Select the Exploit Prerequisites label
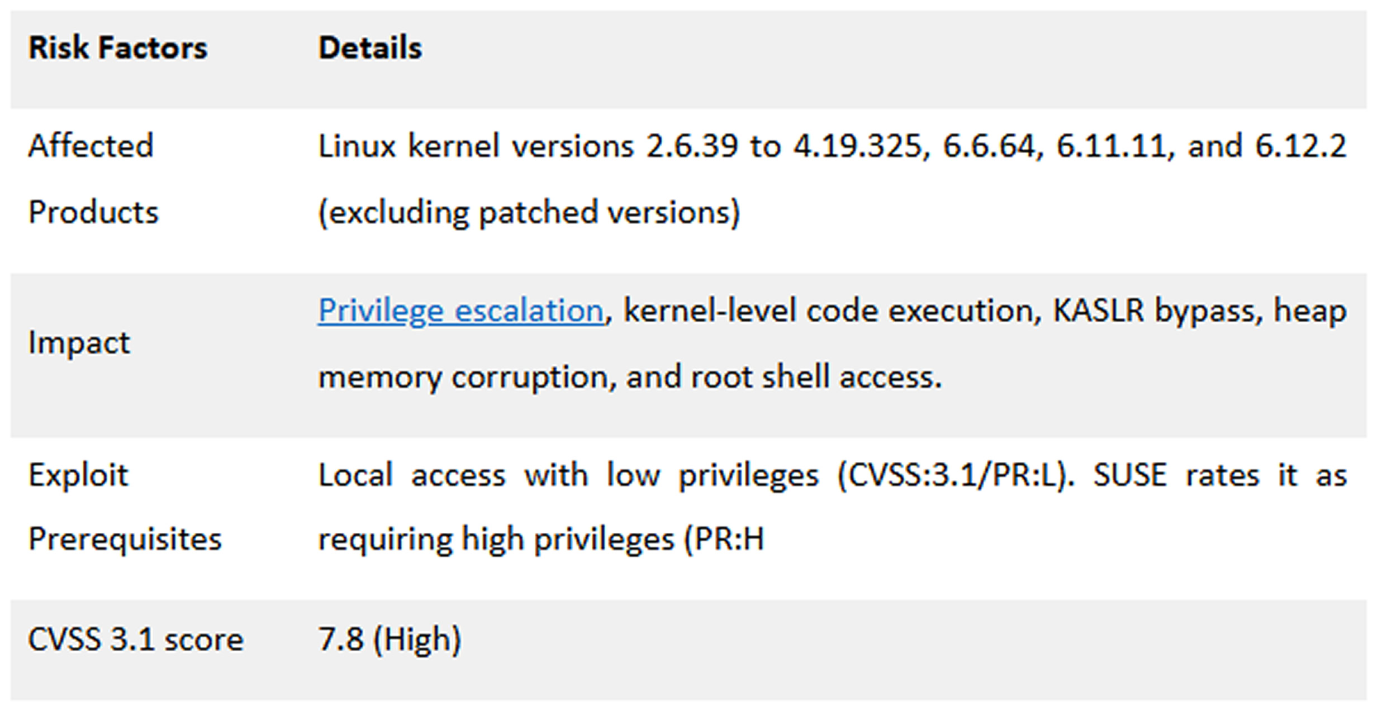 tap(125, 507)
